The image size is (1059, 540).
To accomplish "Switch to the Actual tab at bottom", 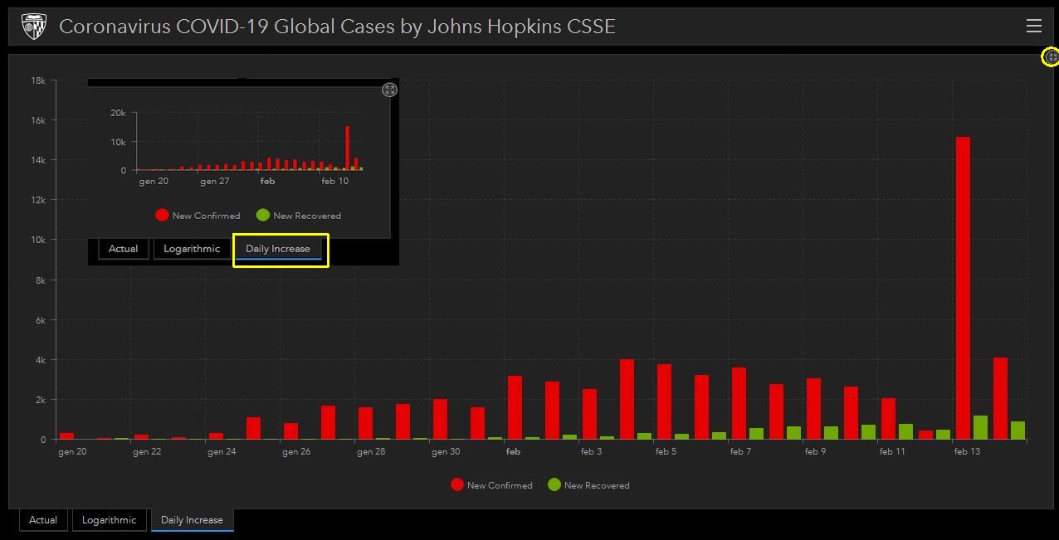I will [43, 520].
